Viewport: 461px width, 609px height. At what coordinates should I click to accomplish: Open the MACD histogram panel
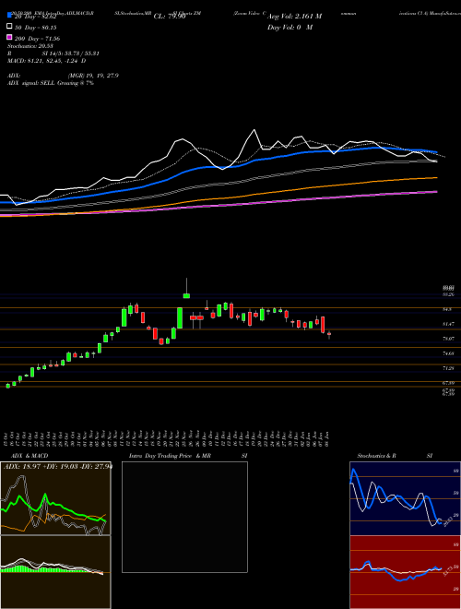[55, 572]
